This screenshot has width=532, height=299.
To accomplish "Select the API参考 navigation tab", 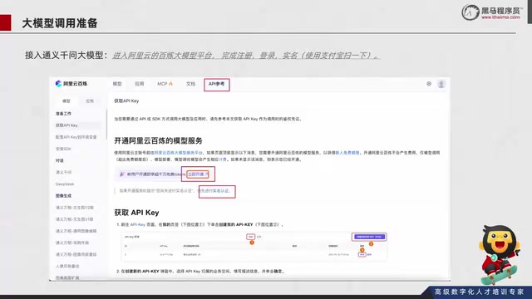I will (x=216, y=84).
